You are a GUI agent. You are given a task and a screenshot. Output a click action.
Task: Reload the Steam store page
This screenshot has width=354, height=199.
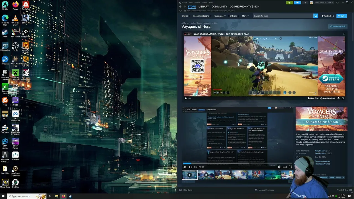(181, 11)
